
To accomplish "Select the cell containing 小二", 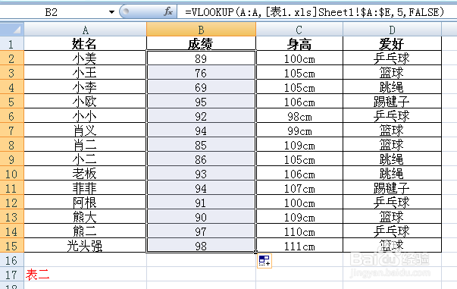I will tap(85, 159).
